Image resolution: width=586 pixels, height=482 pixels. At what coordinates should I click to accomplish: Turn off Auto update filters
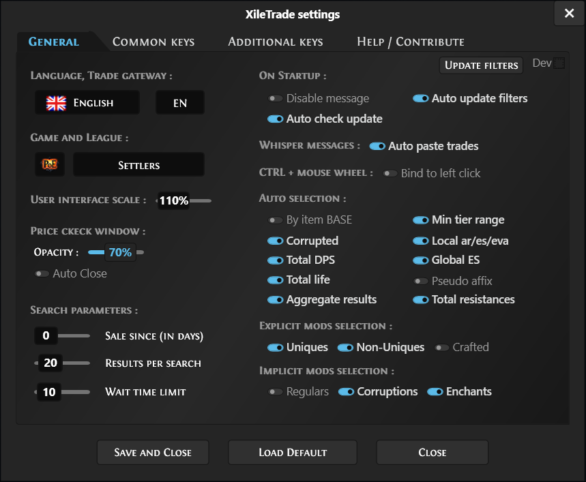(x=420, y=99)
